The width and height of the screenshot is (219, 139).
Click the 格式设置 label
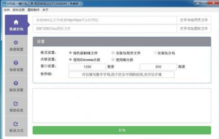tap(48, 53)
